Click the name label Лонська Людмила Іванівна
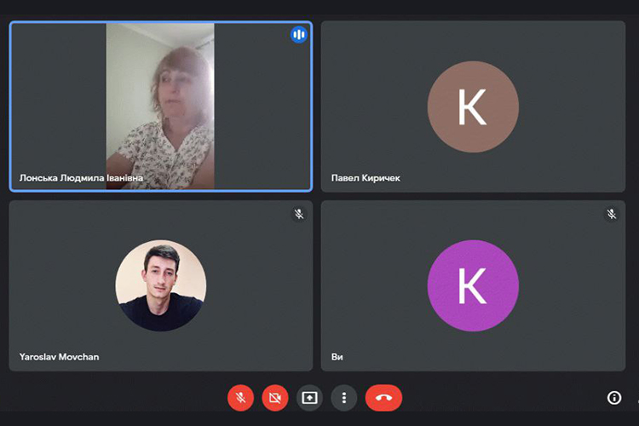Viewport: 639px width, 426px height. [81, 179]
